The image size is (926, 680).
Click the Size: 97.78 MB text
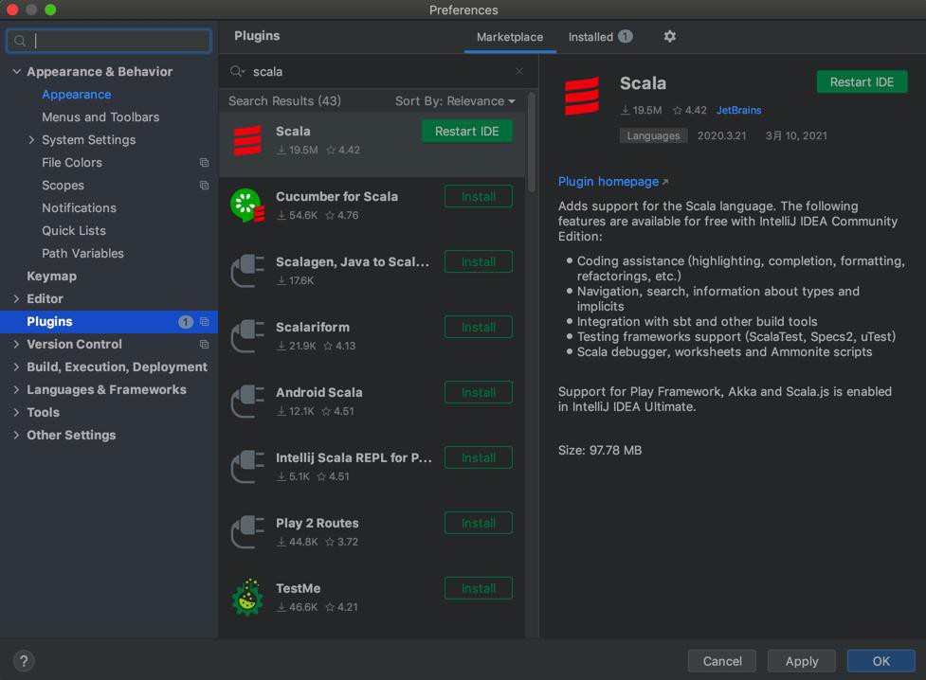coord(600,451)
